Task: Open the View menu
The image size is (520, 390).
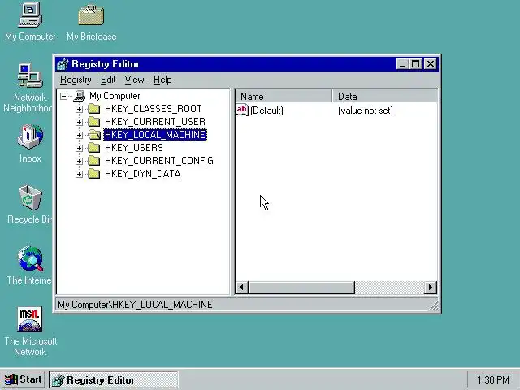Action: click(134, 80)
